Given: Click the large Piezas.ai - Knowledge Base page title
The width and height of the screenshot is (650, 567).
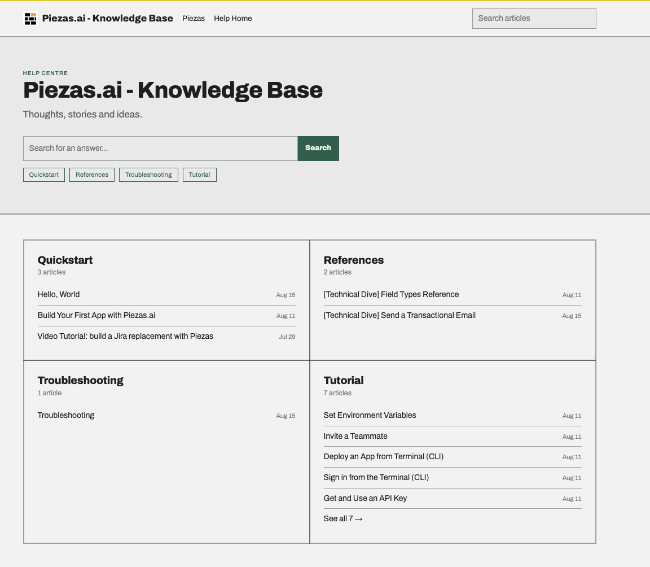Looking at the screenshot, I should (x=173, y=90).
